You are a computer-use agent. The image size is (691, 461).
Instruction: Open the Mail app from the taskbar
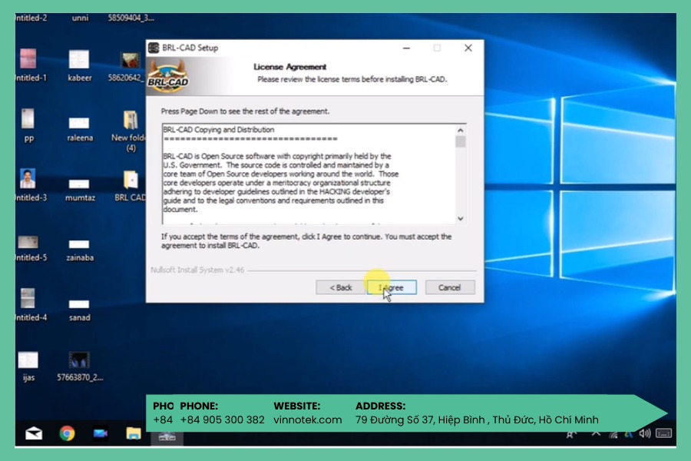34,433
